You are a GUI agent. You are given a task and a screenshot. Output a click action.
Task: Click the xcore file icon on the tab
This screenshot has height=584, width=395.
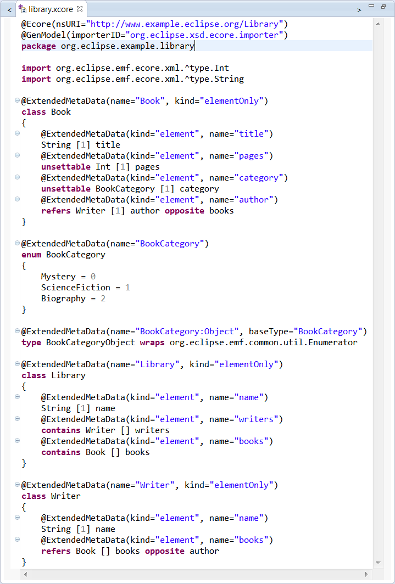click(23, 9)
